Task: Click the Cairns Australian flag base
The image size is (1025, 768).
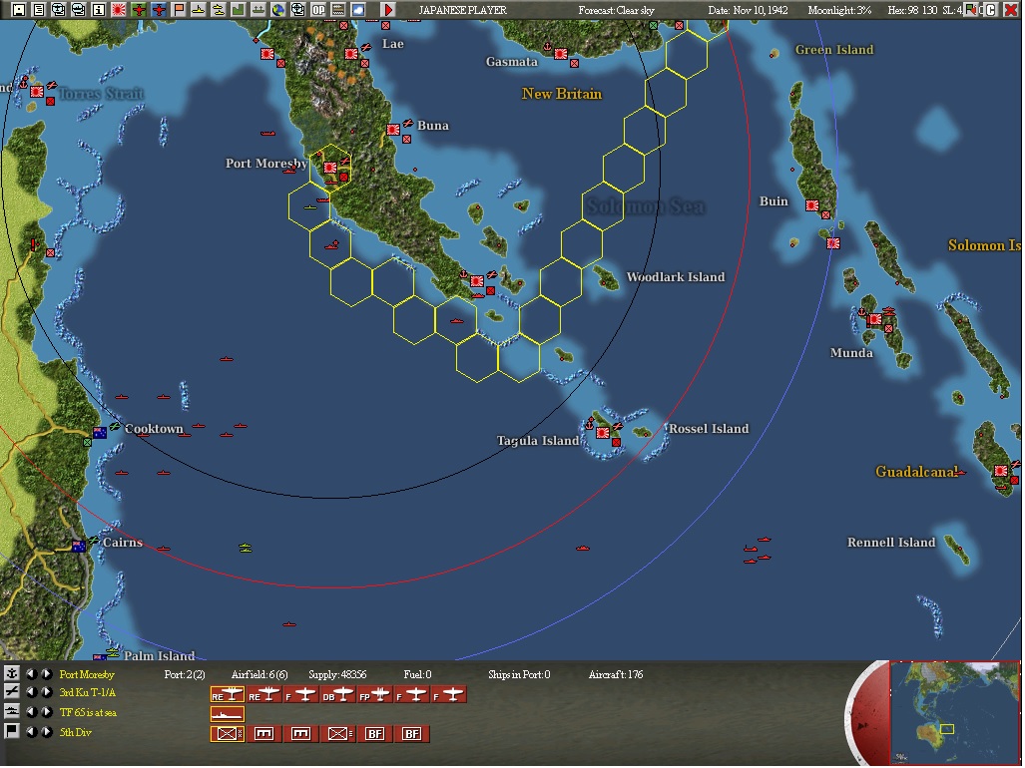Action: (x=79, y=546)
